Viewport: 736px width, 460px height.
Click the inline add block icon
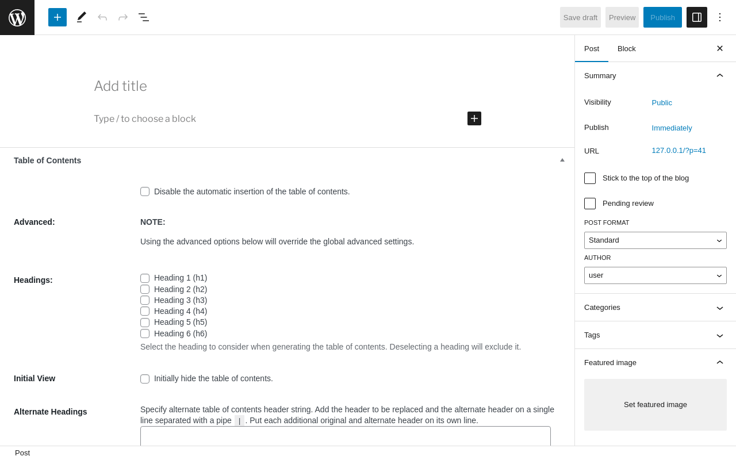tap(474, 118)
